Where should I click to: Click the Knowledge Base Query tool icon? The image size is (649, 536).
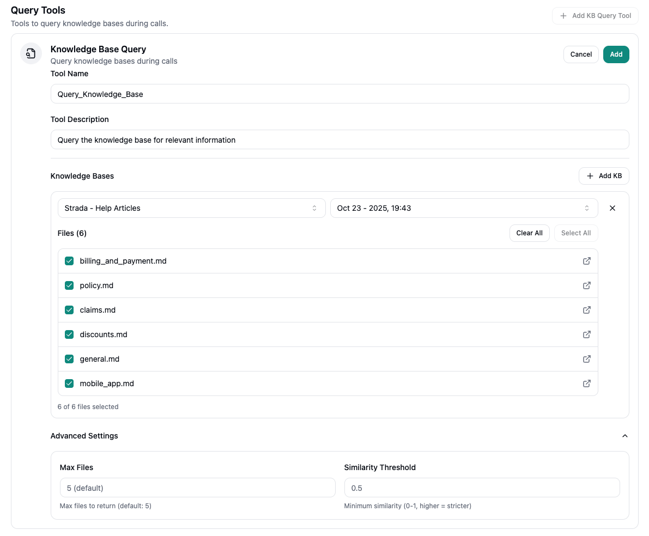tap(31, 53)
